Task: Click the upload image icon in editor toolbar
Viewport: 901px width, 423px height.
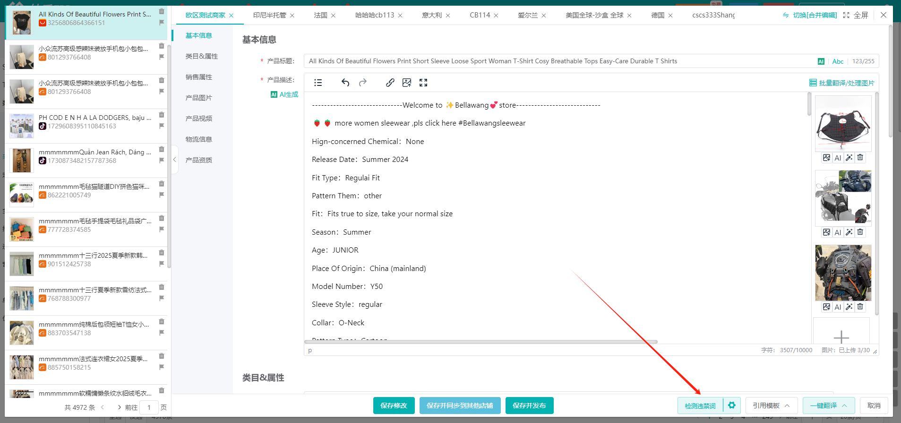Action: (406, 83)
